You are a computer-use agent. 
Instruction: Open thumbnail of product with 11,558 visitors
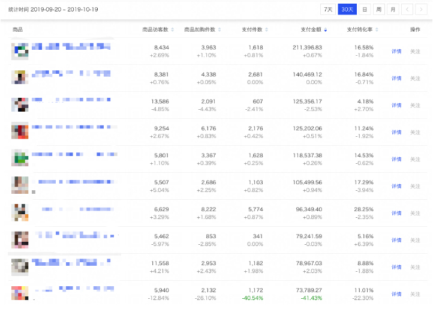click(20, 266)
